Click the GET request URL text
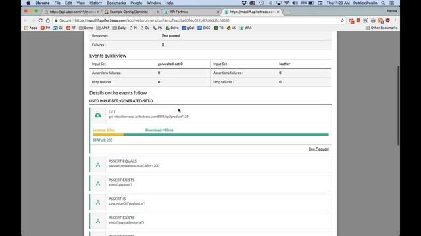421x236 pixels. point(149,117)
